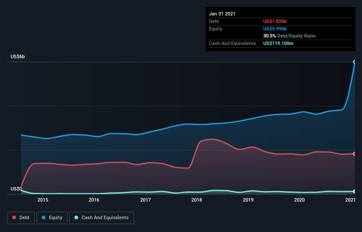Click the US$0 axis label
362x232 pixels.
point(16,189)
